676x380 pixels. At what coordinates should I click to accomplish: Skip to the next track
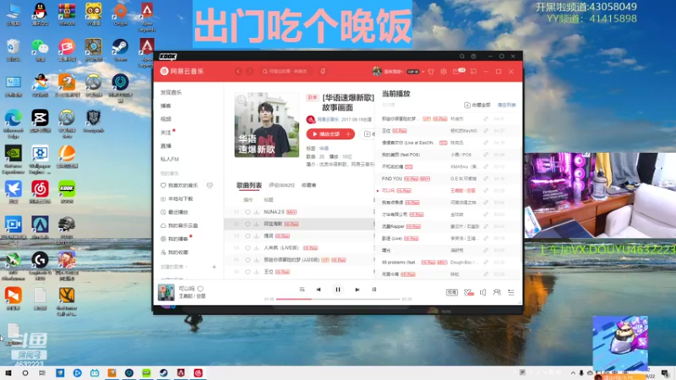pos(357,290)
